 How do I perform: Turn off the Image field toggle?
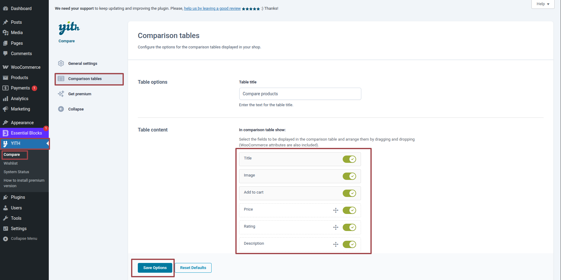[x=349, y=176]
